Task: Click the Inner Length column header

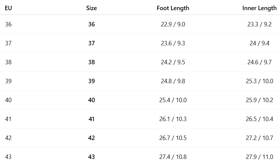Action: click(259, 8)
